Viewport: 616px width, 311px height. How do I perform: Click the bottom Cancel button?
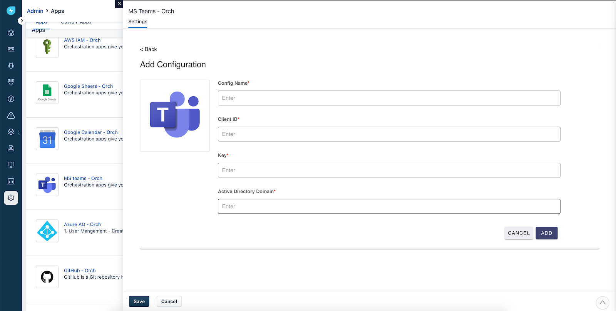point(169,301)
